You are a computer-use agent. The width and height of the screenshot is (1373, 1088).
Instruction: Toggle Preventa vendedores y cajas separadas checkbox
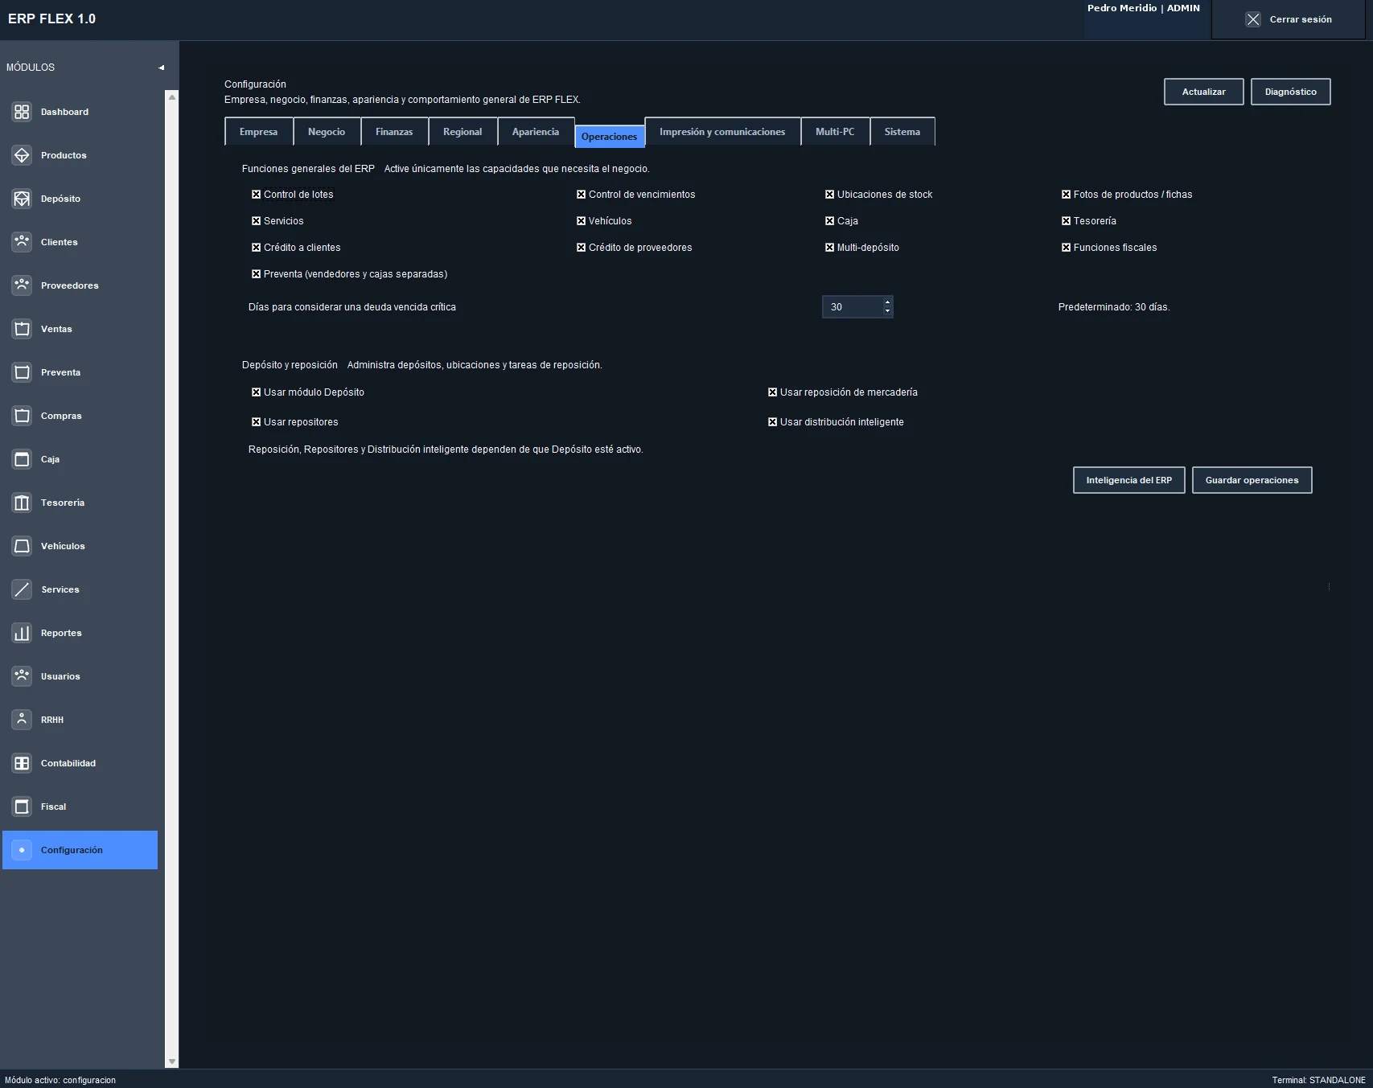(x=256, y=274)
